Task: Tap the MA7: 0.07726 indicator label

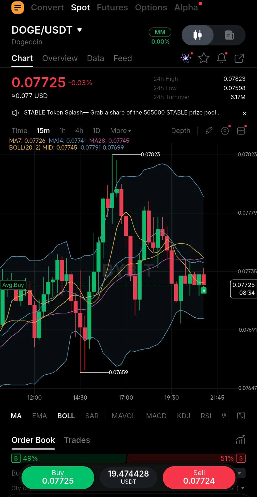Action: click(x=27, y=141)
